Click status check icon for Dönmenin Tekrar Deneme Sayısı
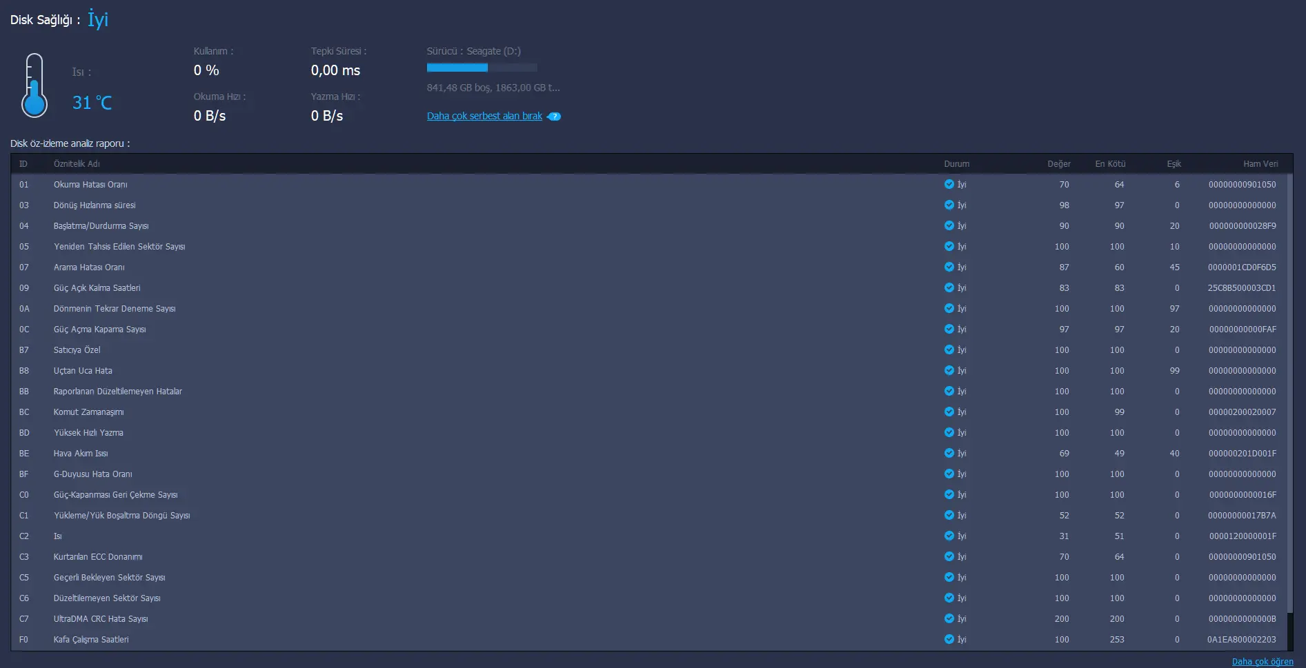 click(949, 308)
